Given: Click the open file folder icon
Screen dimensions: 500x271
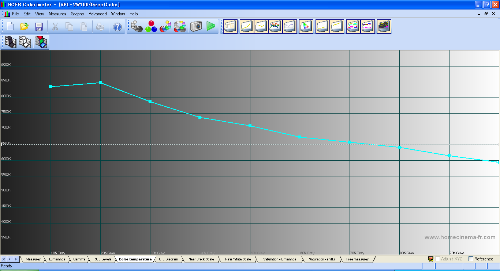Looking at the screenshot, I should (25, 27).
